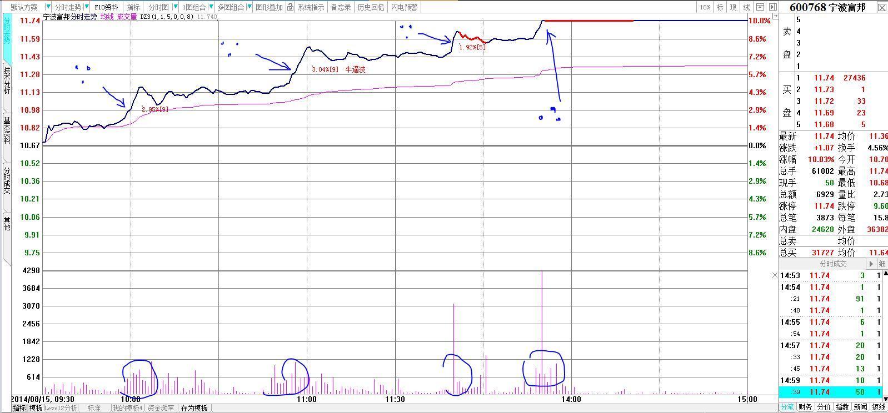
Task: Toggle the 现 button in the top bar
Action: click(733, 7)
